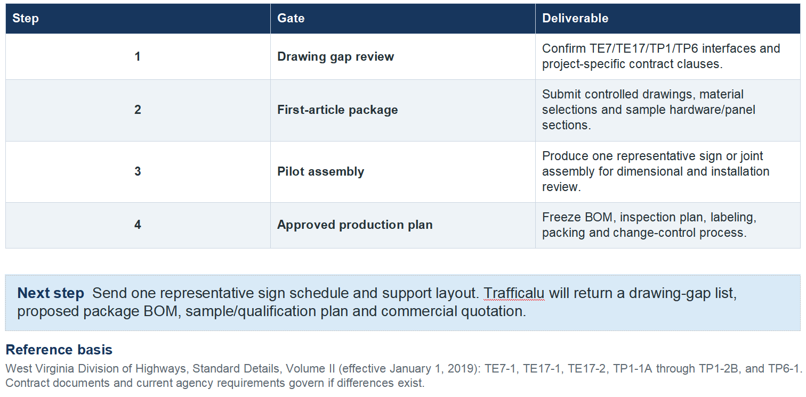Click the Submit controlled drawings deliverable text
Image resolution: width=806 pixels, height=397 pixels.
pyautogui.click(x=649, y=110)
